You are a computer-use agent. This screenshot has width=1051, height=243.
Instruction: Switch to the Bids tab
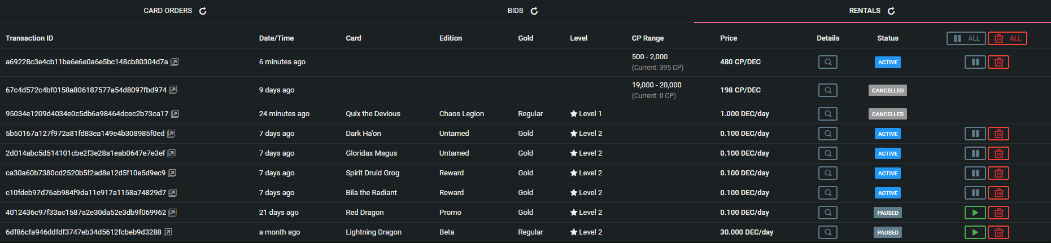pyautogui.click(x=515, y=11)
